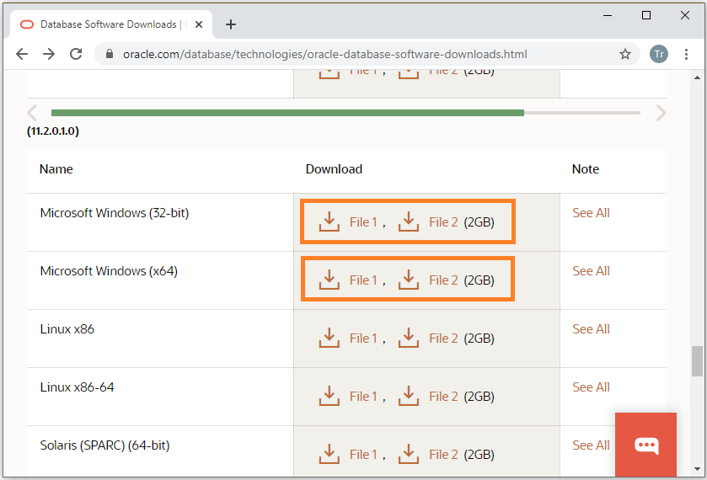Viewport: 707px width, 480px height.
Task: Click the download icon for Linux x86 File 2
Action: click(409, 338)
